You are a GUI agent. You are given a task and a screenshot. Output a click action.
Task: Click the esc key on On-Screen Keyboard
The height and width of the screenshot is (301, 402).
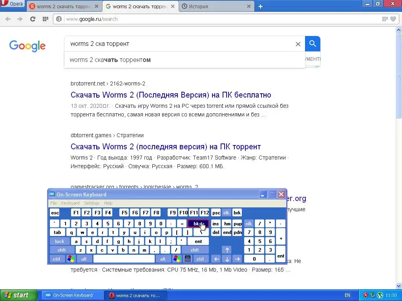tap(55, 213)
